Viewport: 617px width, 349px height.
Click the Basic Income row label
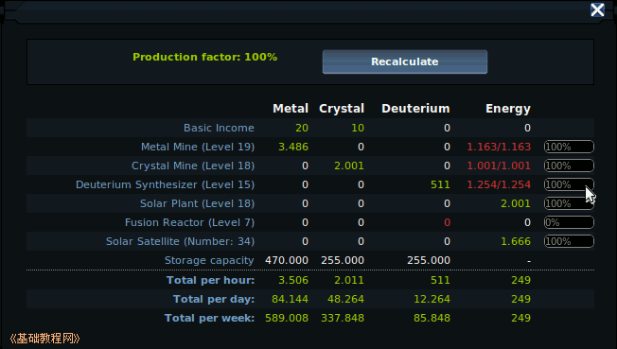pyautogui.click(x=219, y=128)
